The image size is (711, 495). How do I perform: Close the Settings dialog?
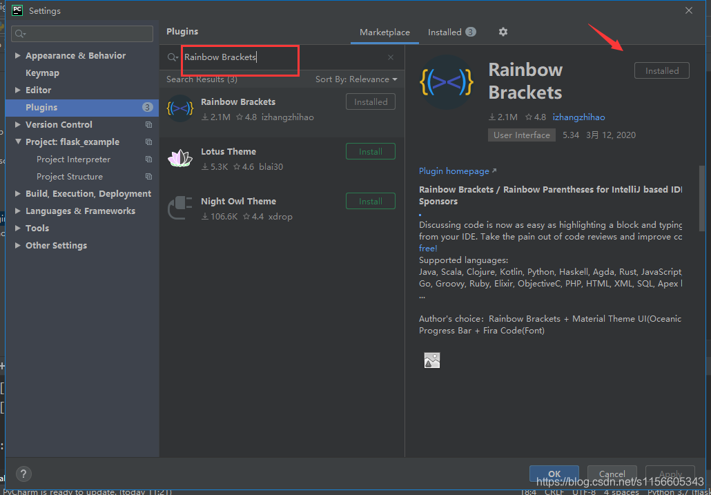click(x=689, y=10)
